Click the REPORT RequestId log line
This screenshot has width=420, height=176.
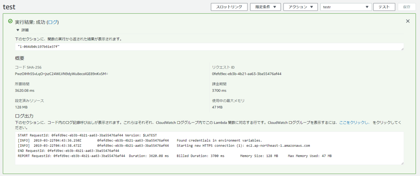175,156
